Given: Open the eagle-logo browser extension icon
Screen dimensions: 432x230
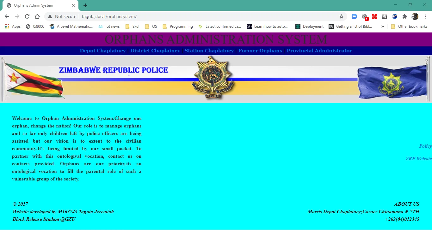Looking at the screenshot, I should tap(395, 16).
